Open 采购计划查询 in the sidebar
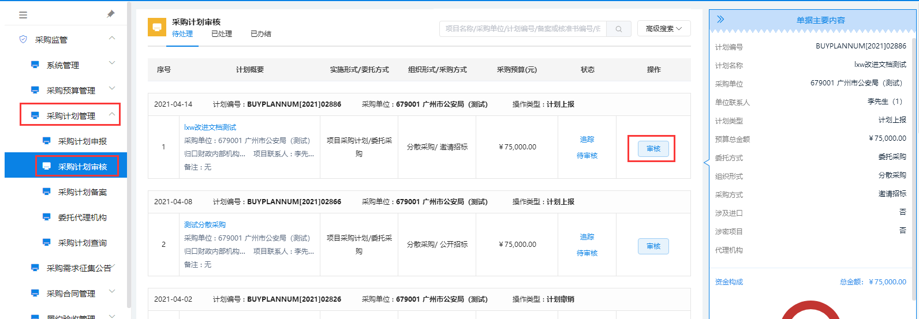 point(82,243)
